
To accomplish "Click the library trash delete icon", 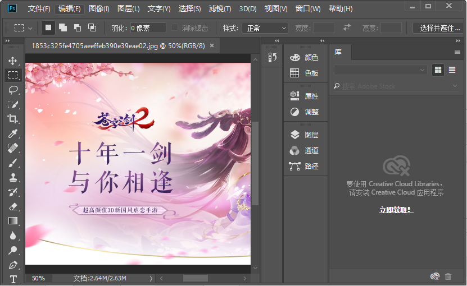I will pos(448,276).
